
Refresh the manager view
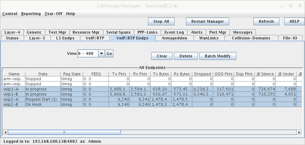(x=266, y=21)
